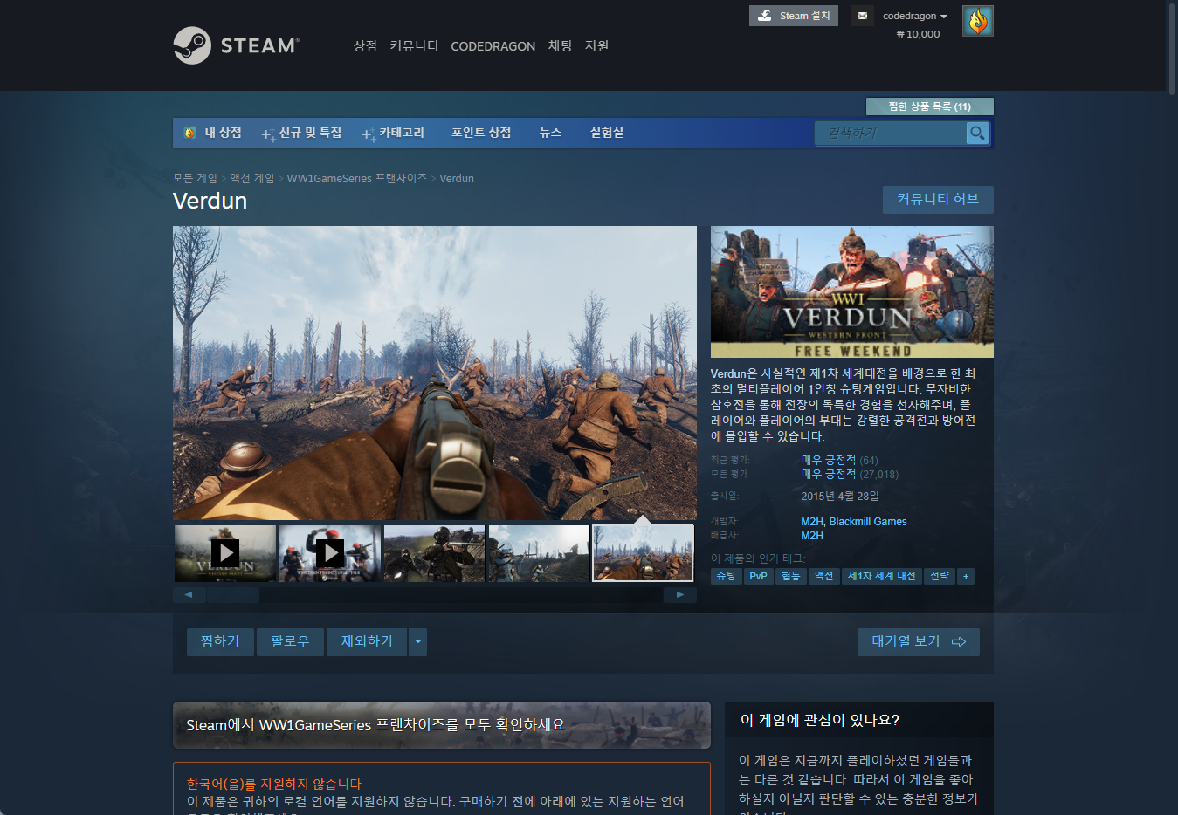This screenshot has height=815, width=1178.
Task: Open 실험실 tab
Action: 607,133
